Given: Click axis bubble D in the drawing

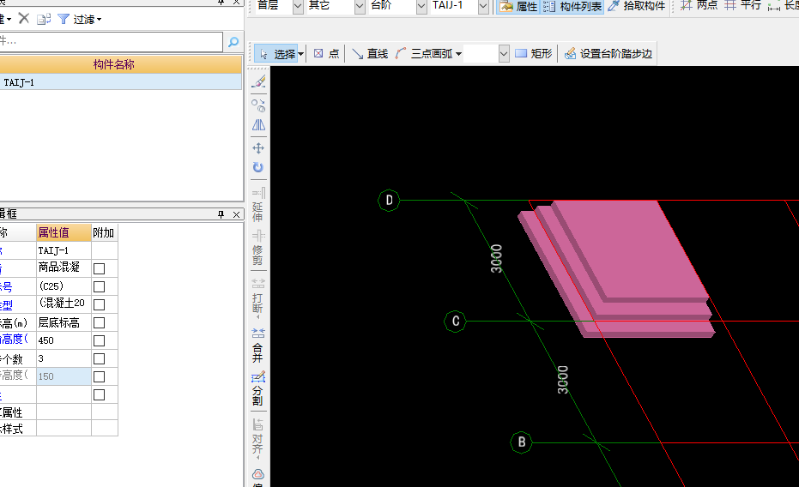Looking at the screenshot, I should 389,200.
